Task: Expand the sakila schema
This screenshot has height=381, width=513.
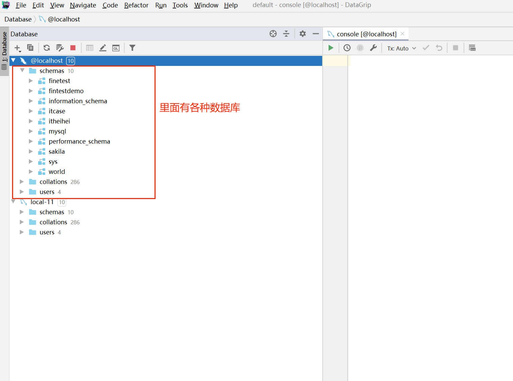Action: [31, 151]
